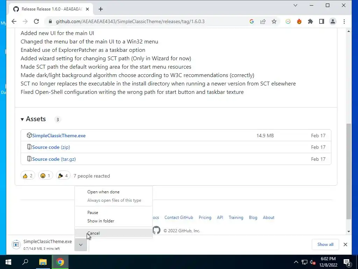Share this page via address bar icon
The width and height of the screenshot is (358, 269).
tap(263, 21)
